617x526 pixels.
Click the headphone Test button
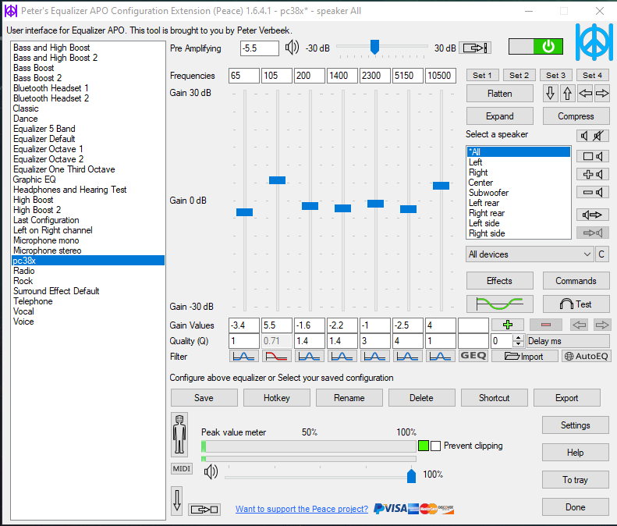pyautogui.click(x=576, y=304)
